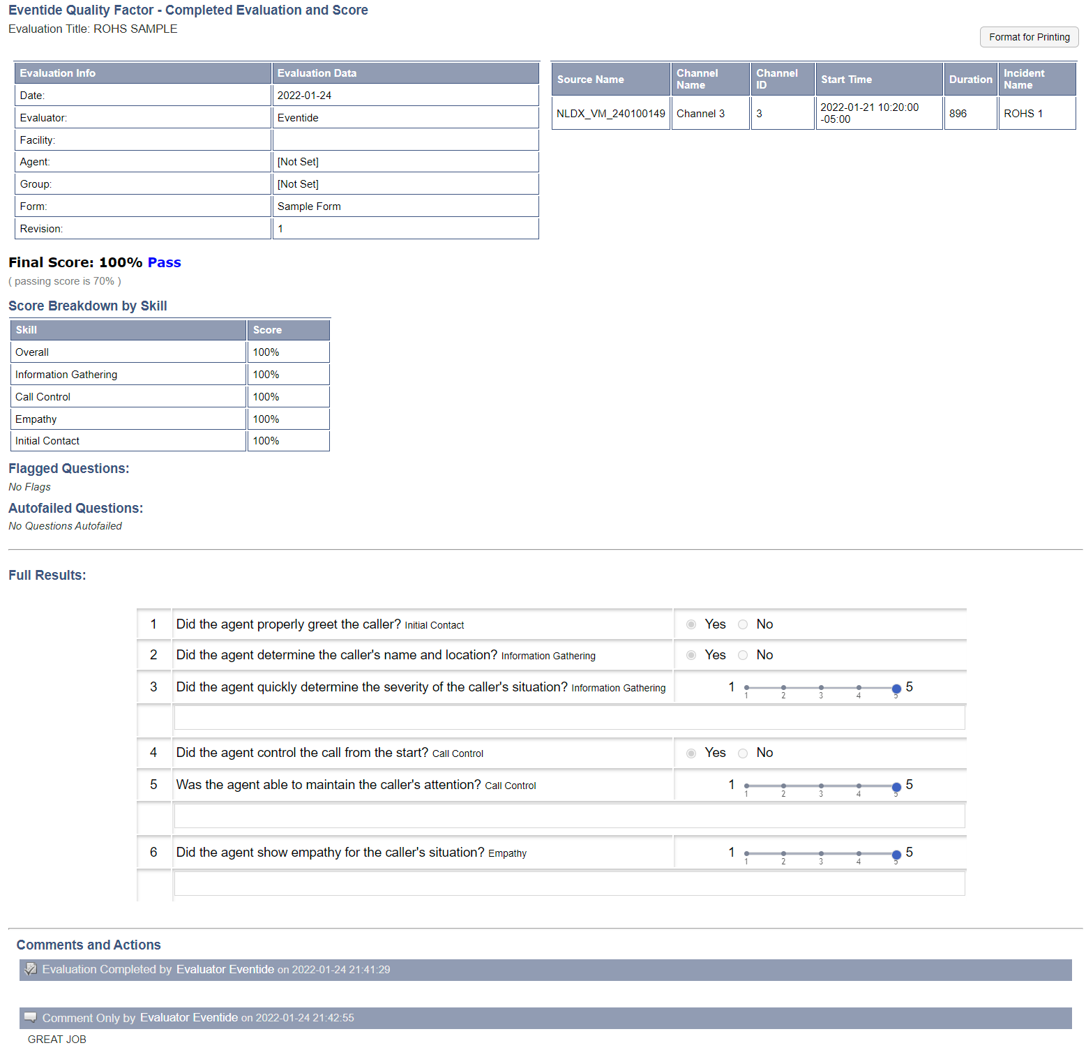Click the evaluation completed checkmark icon
Viewport: 1086px width, 1050px height.
tap(31, 969)
